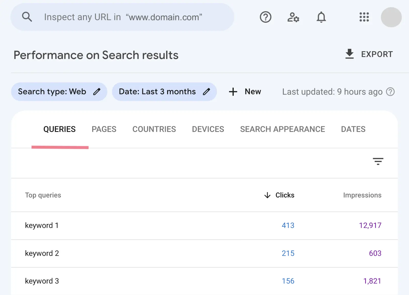
Task: Switch to the PAGES tab
Action: (104, 129)
